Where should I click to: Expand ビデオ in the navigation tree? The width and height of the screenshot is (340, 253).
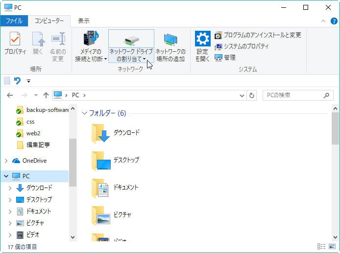[10, 234]
